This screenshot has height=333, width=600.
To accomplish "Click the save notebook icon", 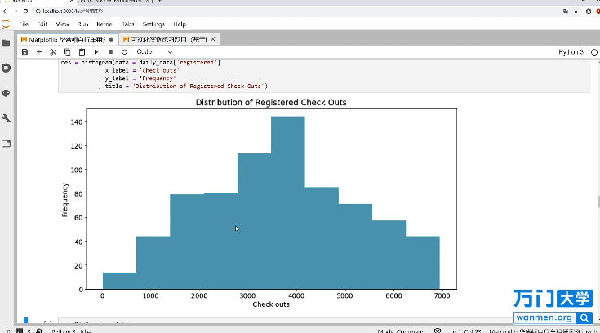I will (x=25, y=51).
